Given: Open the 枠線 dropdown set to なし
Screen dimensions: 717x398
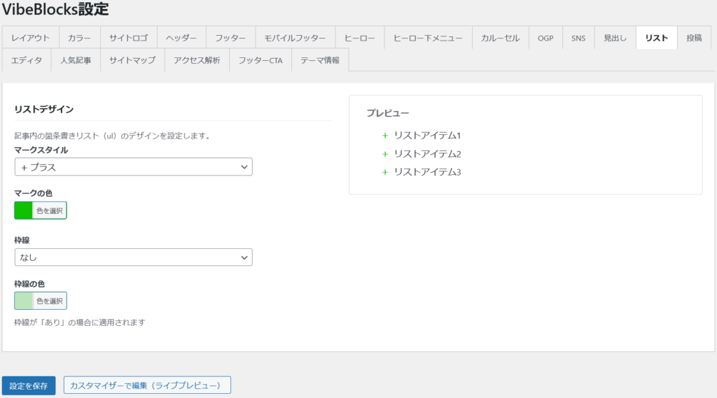Looking at the screenshot, I should [133, 257].
